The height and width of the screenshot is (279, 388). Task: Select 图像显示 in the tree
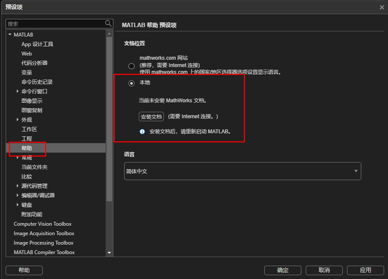click(32, 101)
